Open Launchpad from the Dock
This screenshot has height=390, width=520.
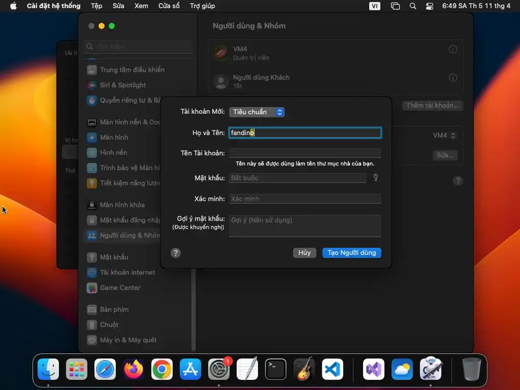[77, 369]
